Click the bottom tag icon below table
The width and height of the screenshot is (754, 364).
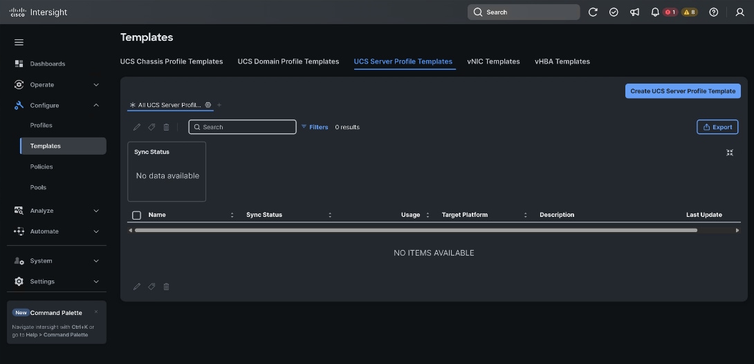tap(151, 286)
